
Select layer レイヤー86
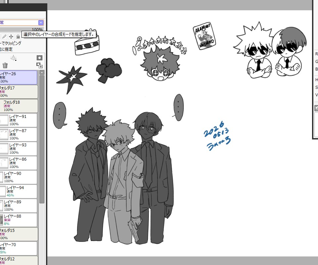[x=19, y=163]
